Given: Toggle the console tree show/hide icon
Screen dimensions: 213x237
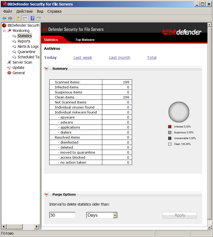Looking at the screenshot, I should point(25,18).
